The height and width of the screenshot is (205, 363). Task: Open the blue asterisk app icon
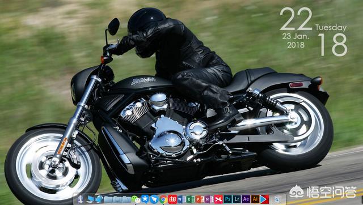[145, 199]
